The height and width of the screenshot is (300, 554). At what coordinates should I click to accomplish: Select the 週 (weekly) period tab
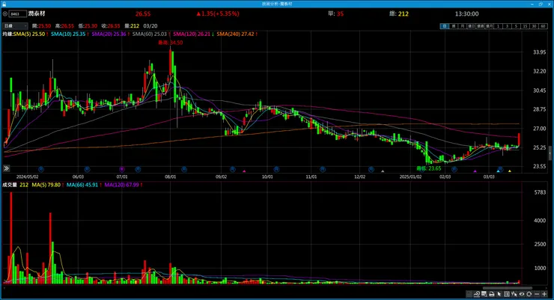pyautogui.click(x=454, y=26)
